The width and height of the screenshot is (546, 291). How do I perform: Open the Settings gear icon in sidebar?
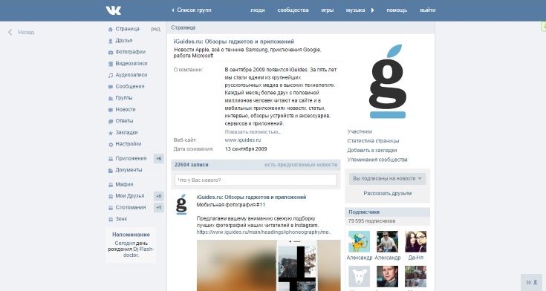tap(111, 145)
